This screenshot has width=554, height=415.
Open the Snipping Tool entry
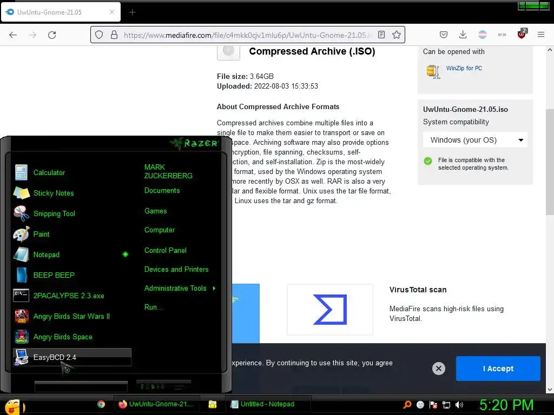(72, 213)
